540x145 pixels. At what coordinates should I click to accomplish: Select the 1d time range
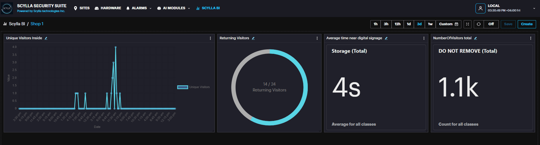tap(409, 24)
